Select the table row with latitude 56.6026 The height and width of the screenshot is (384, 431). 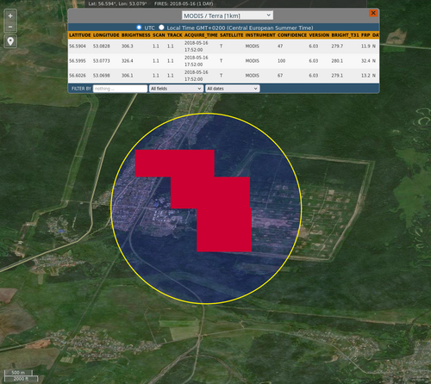(x=223, y=76)
